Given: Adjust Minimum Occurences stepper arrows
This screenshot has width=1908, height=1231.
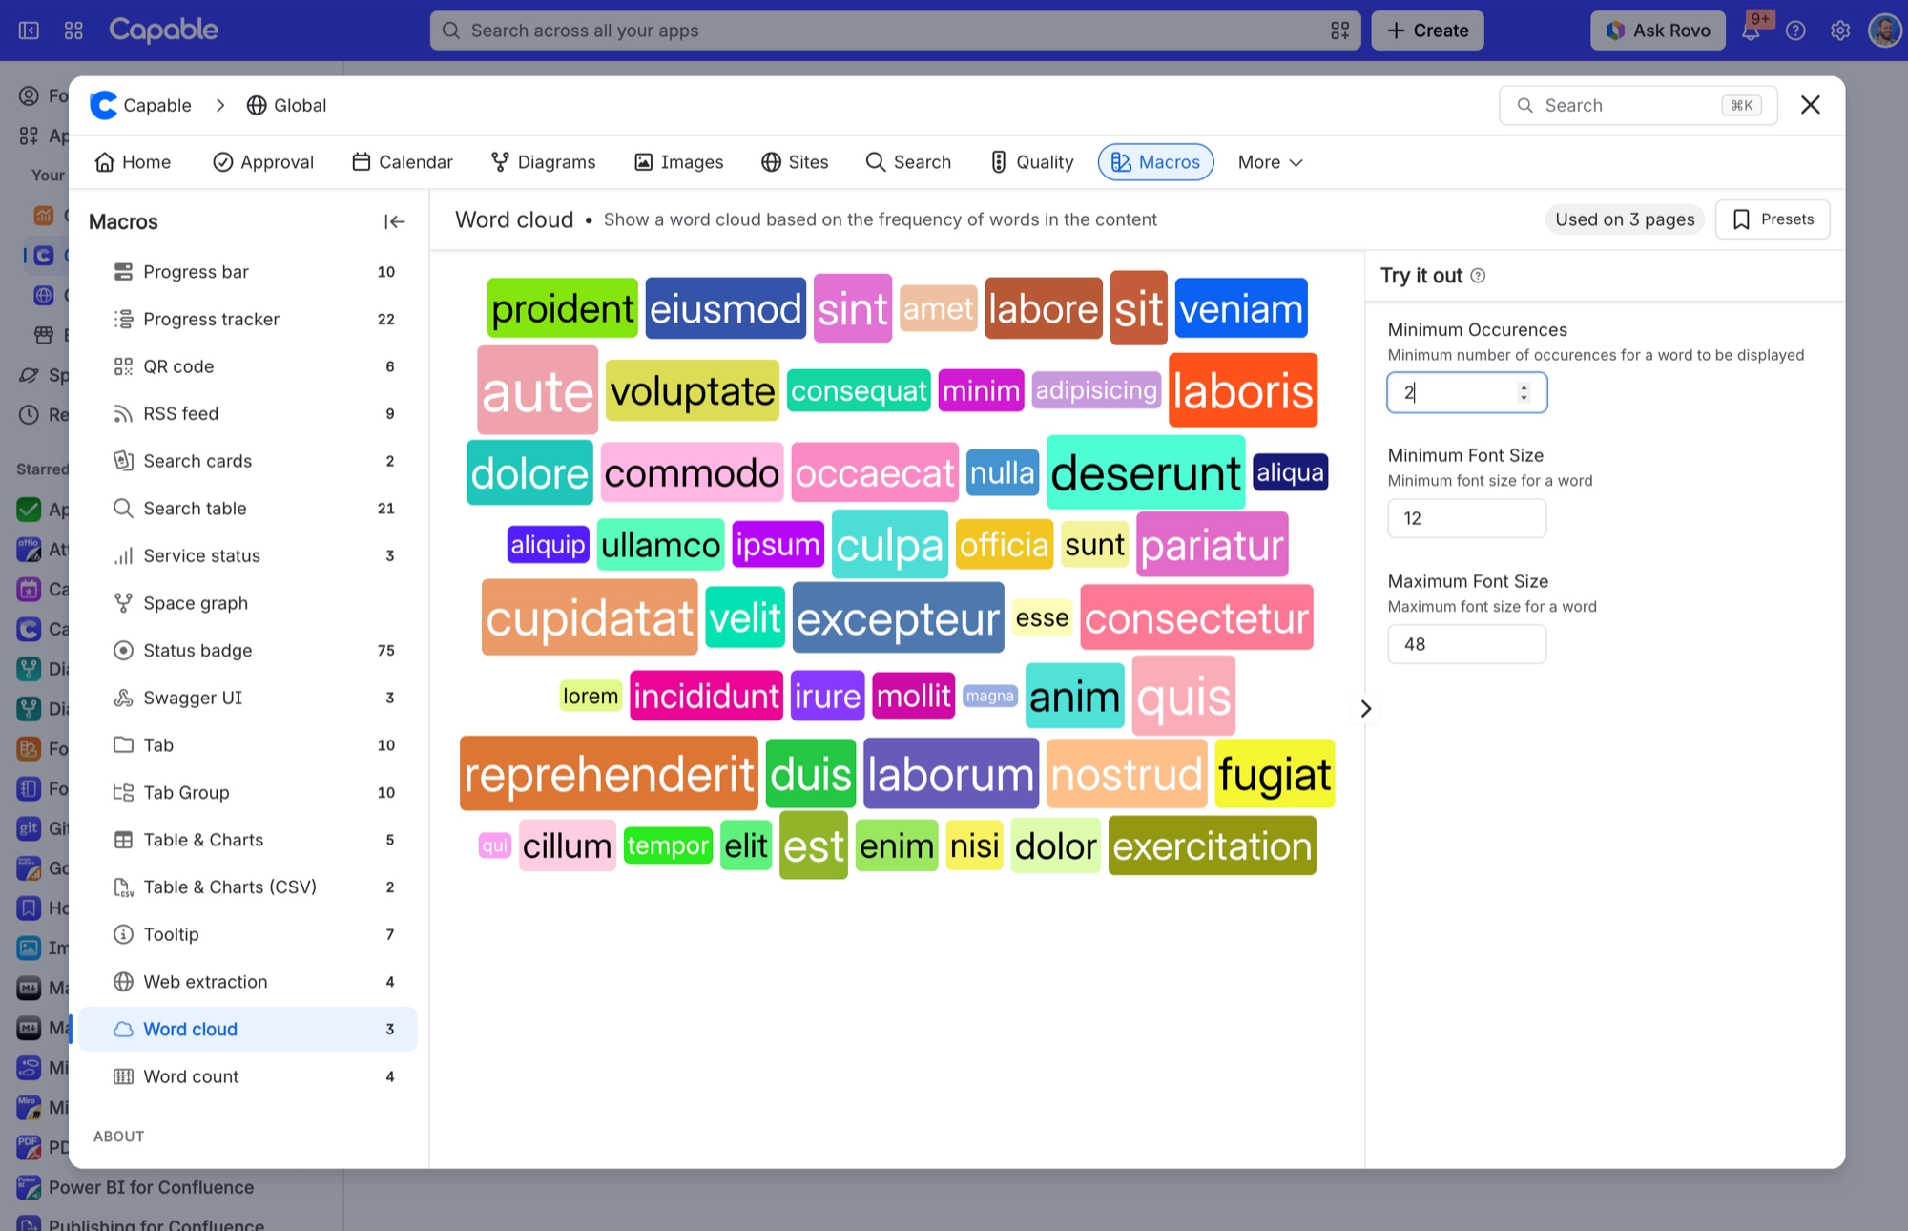Looking at the screenshot, I should click(1524, 392).
